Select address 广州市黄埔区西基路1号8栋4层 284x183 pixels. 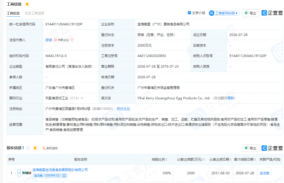coord(68,109)
